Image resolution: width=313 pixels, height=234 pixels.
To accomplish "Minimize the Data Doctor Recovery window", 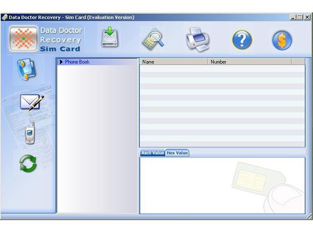I will coord(293,17).
